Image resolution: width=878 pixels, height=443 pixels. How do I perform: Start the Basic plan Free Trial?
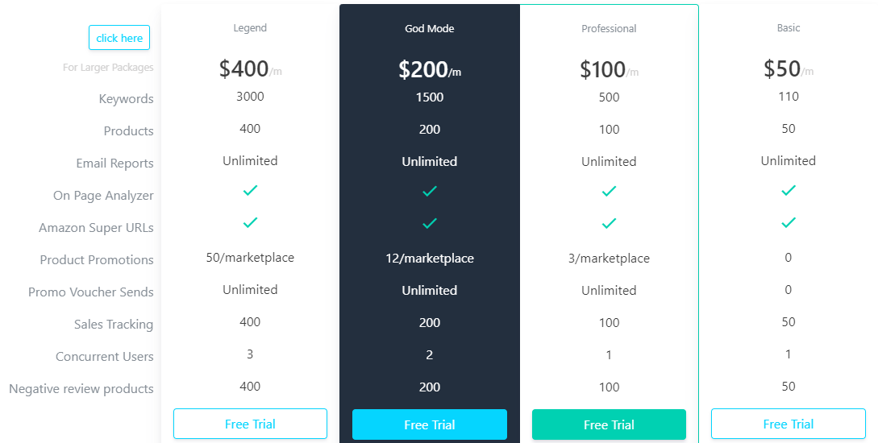coord(788,424)
